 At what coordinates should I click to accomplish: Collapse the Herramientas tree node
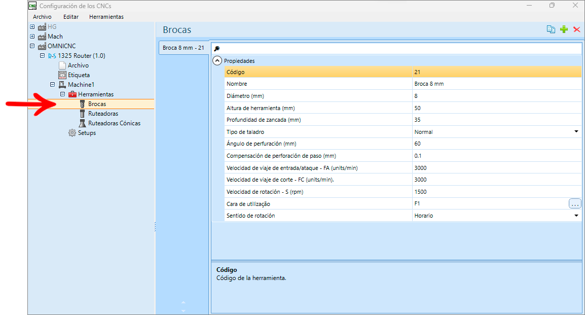click(x=62, y=94)
